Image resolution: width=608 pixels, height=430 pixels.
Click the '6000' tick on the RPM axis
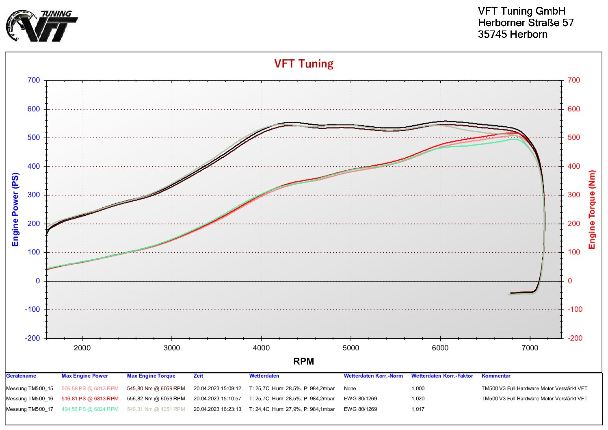(x=440, y=348)
